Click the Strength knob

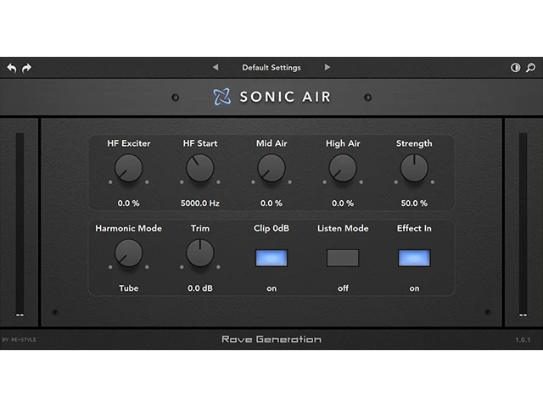414,168
